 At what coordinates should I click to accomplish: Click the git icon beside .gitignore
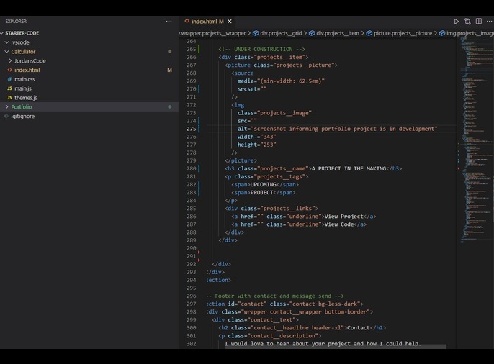6,116
